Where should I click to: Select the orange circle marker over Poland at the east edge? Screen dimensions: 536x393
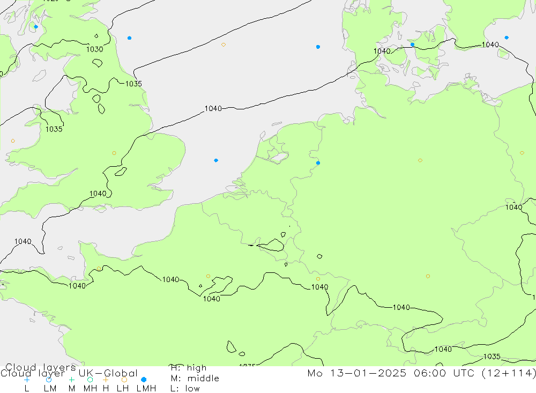pos(522,153)
